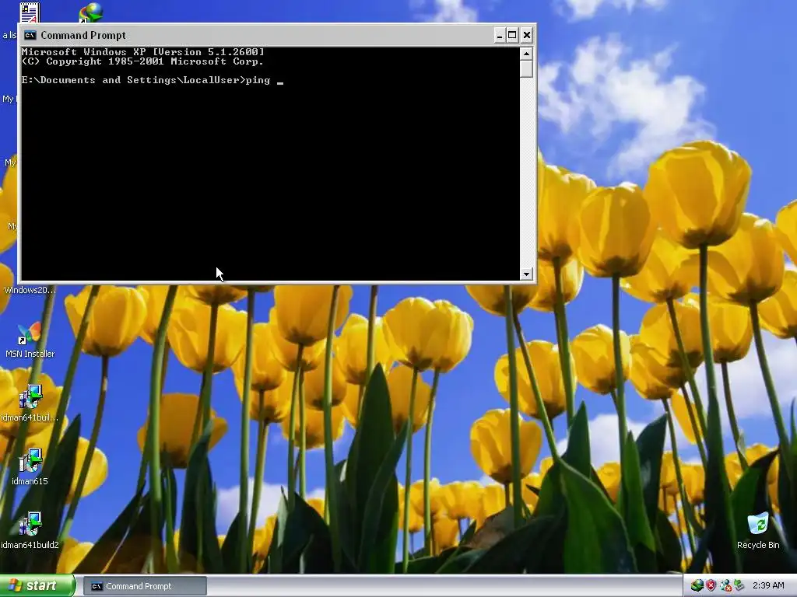Screen dimensions: 797x597
Task: Click the console vertical scrollbar thumb
Action: (x=526, y=68)
